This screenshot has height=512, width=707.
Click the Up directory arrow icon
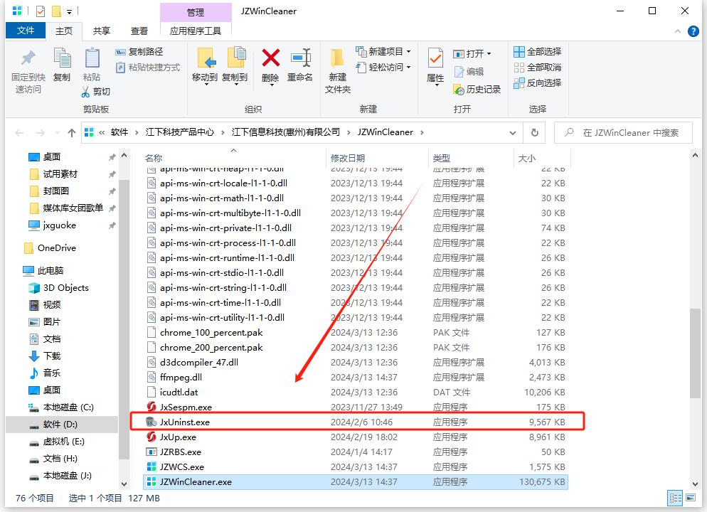click(72, 132)
